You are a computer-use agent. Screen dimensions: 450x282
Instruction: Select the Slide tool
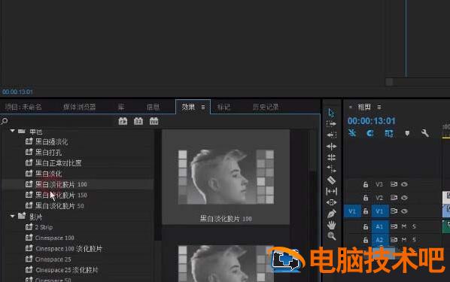point(331,202)
